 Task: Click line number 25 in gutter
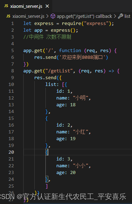11,186
